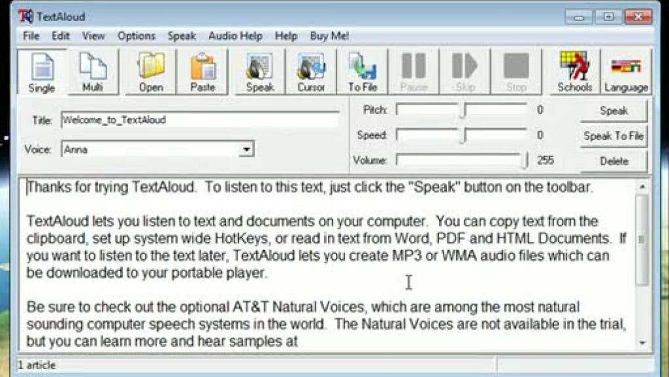Click the Open folder toolbar icon
Image resolution: width=669 pixels, height=377 pixels.
pos(150,71)
